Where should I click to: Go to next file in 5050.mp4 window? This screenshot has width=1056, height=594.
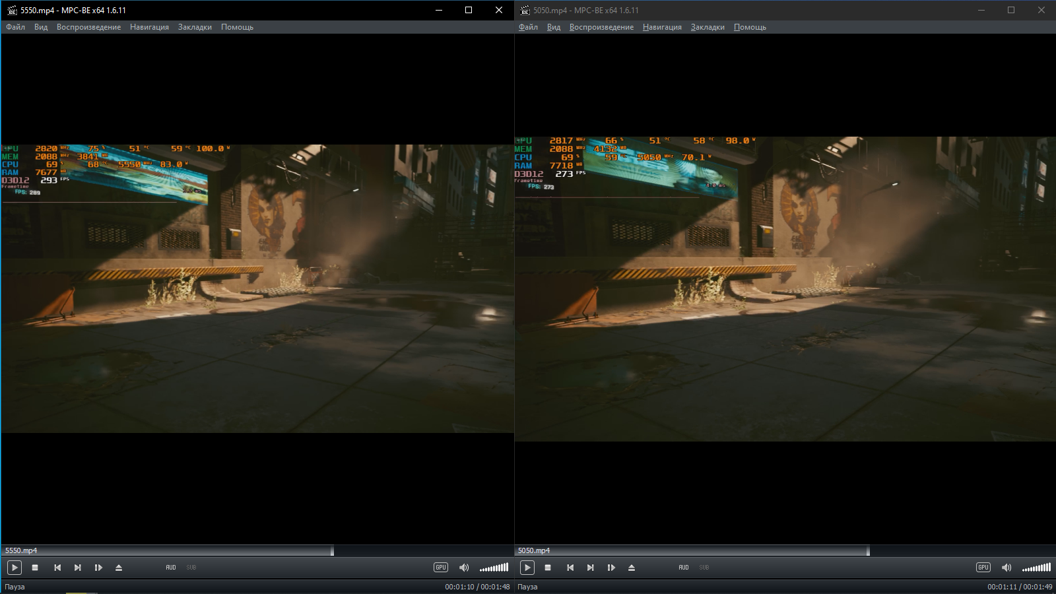[591, 568]
